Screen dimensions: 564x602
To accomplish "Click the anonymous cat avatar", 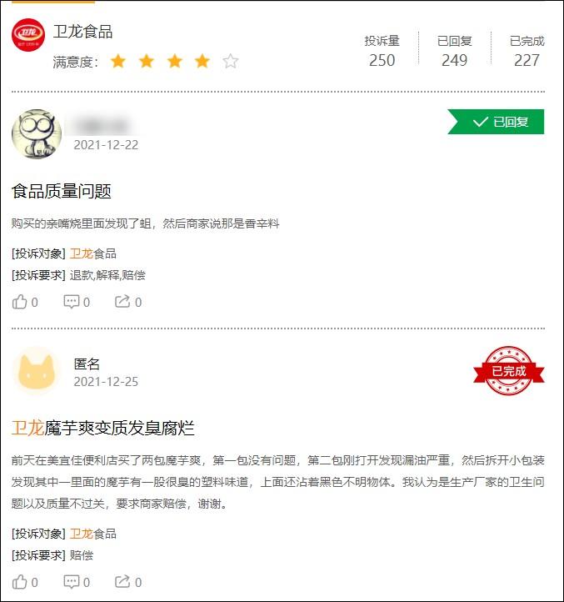I will (37, 371).
